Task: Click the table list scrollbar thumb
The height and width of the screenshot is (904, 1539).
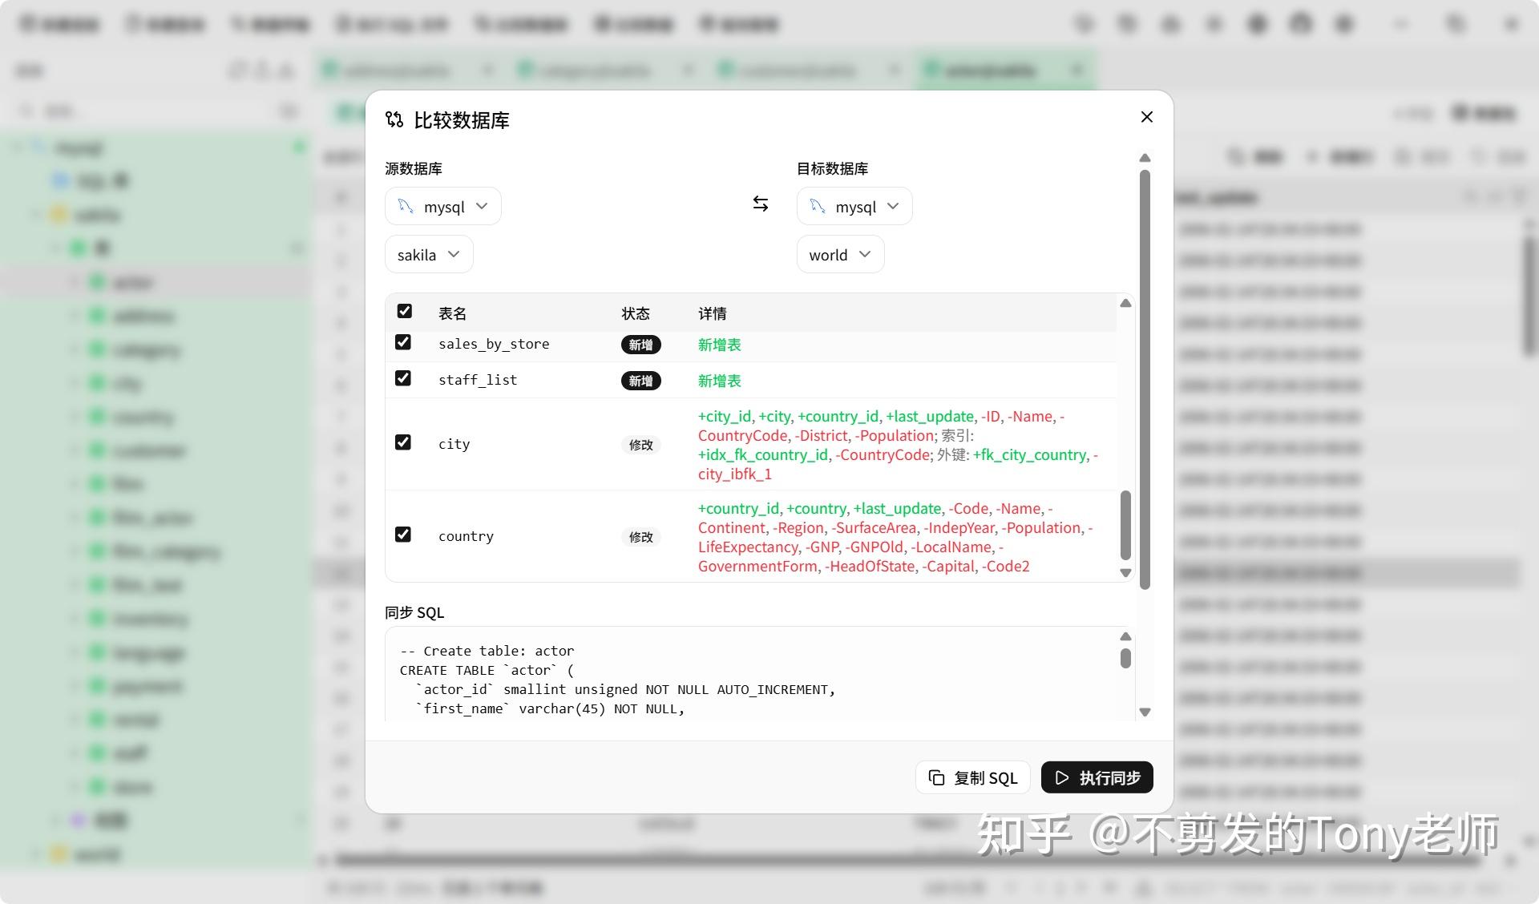Action: (1125, 525)
